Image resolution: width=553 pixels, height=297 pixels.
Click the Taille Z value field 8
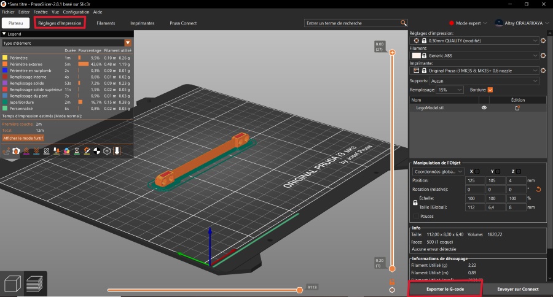(x=516, y=207)
